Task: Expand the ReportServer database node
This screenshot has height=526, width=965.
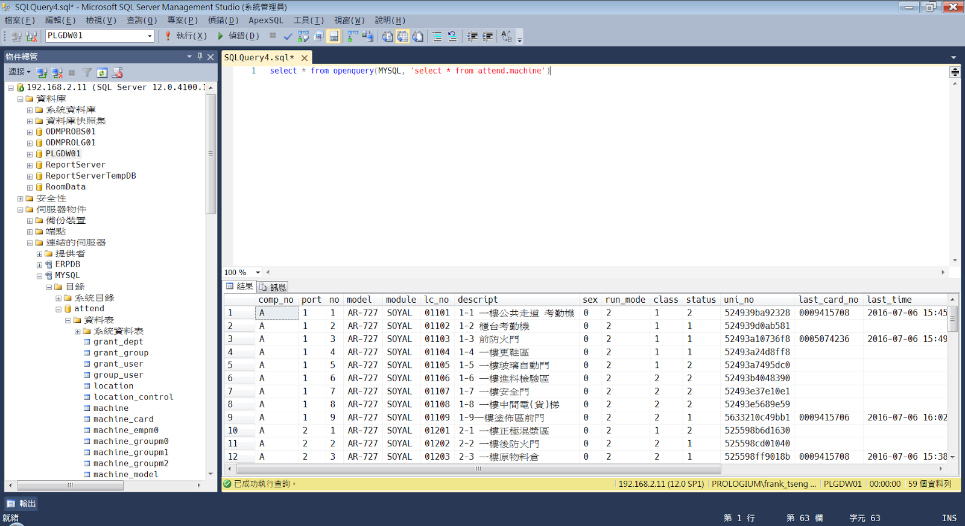Action: tap(30, 165)
